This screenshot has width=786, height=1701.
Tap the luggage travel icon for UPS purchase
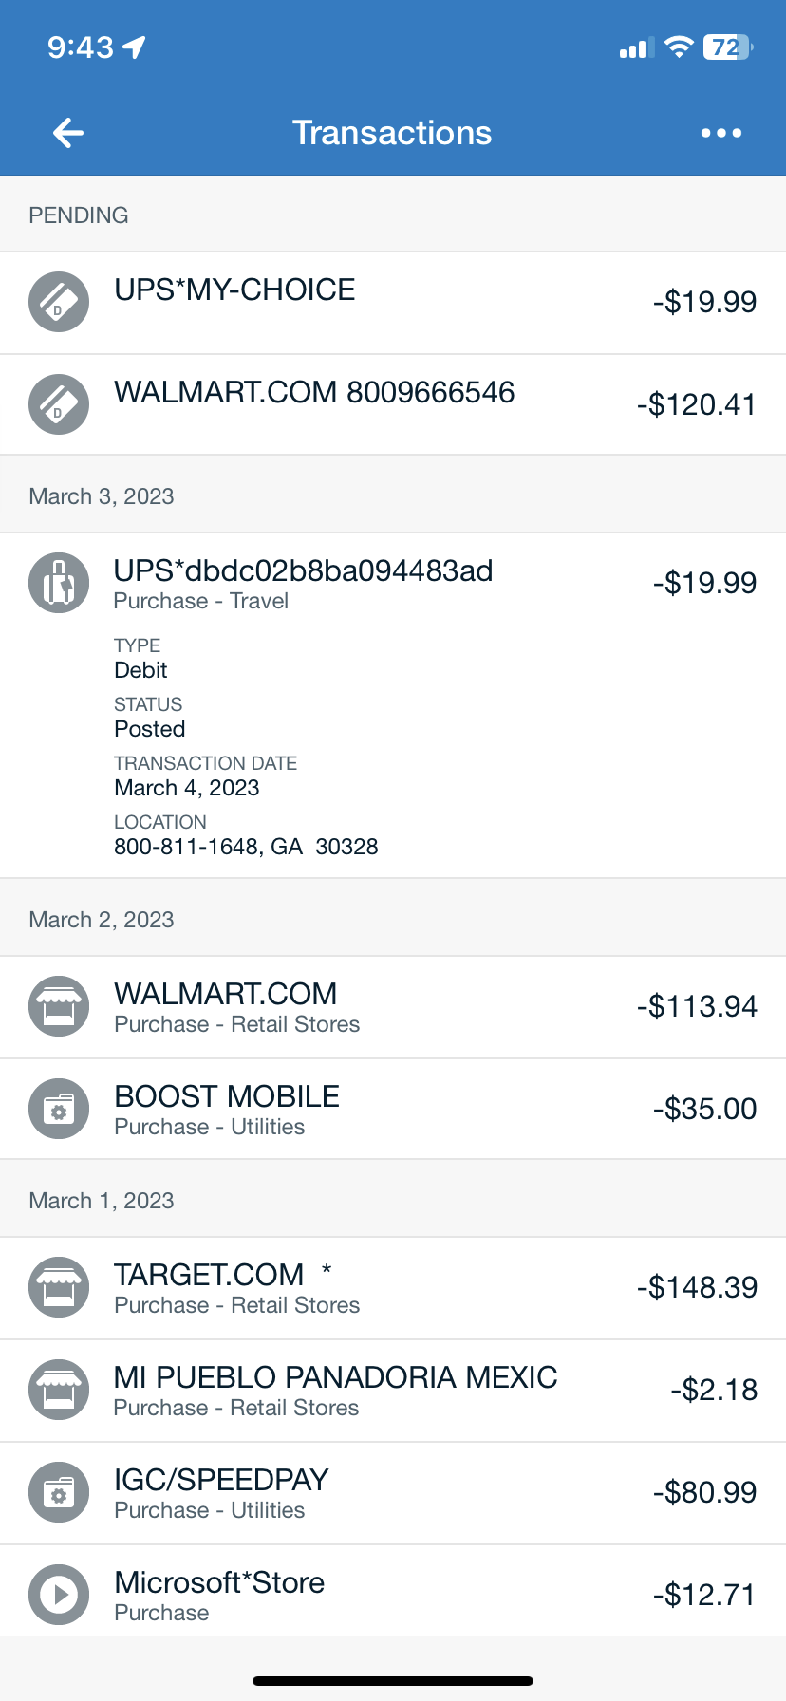coord(59,582)
